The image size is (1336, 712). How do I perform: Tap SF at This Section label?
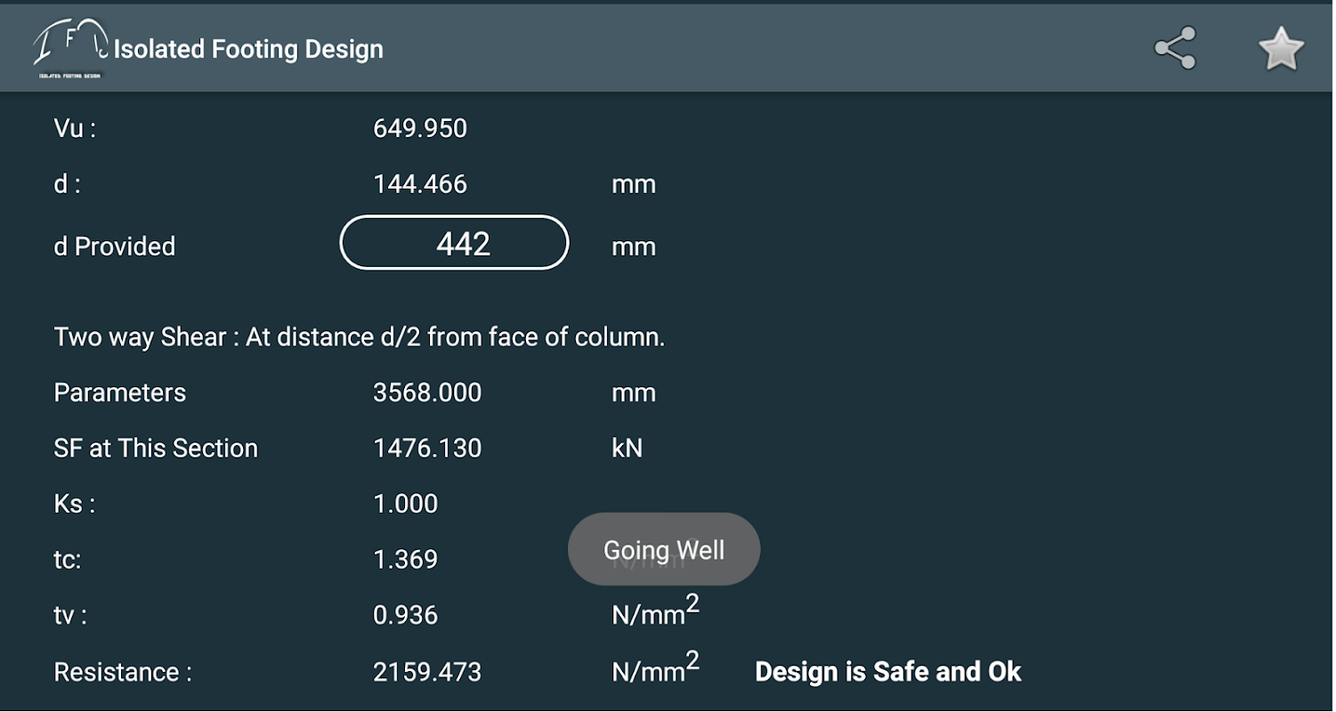156,449
